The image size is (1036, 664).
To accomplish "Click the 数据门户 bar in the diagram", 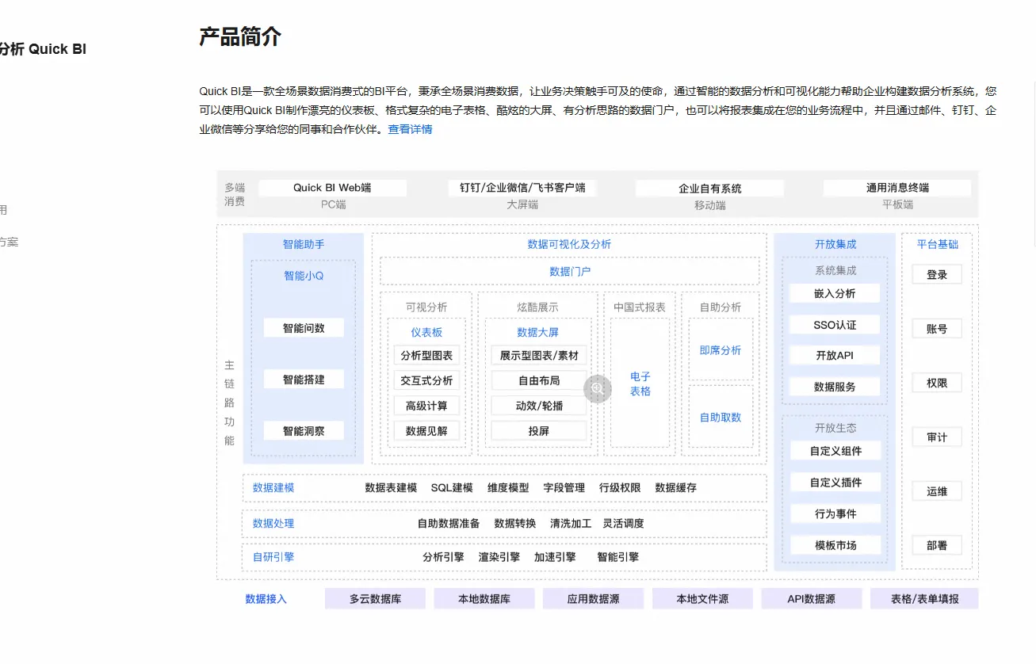I will point(570,271).
